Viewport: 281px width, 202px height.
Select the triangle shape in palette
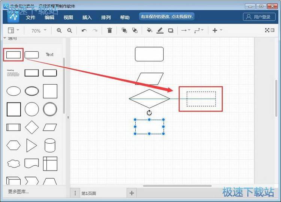(31, 145)
